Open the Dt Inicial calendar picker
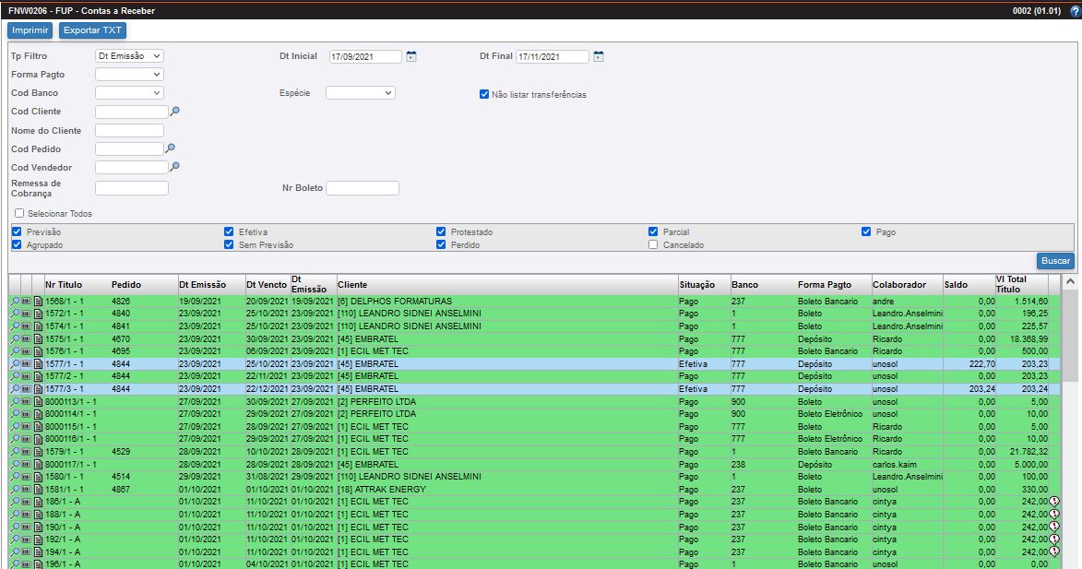This screenshot has width=1082, height=569. pos(411,56)
